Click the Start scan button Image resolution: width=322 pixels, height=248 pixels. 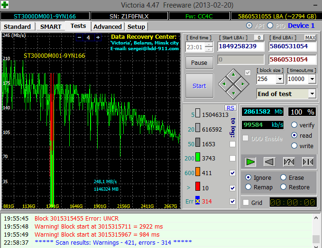(x=199, y=86)
